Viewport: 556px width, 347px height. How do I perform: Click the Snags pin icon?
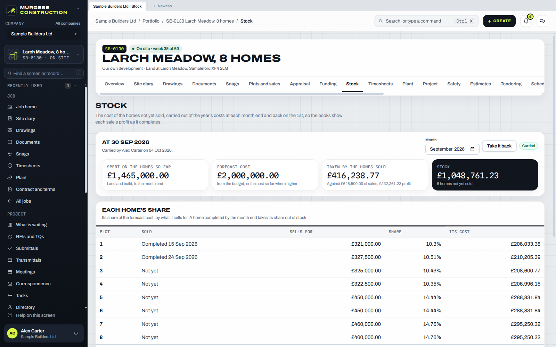pyautogui.click(x=10, y=154)
